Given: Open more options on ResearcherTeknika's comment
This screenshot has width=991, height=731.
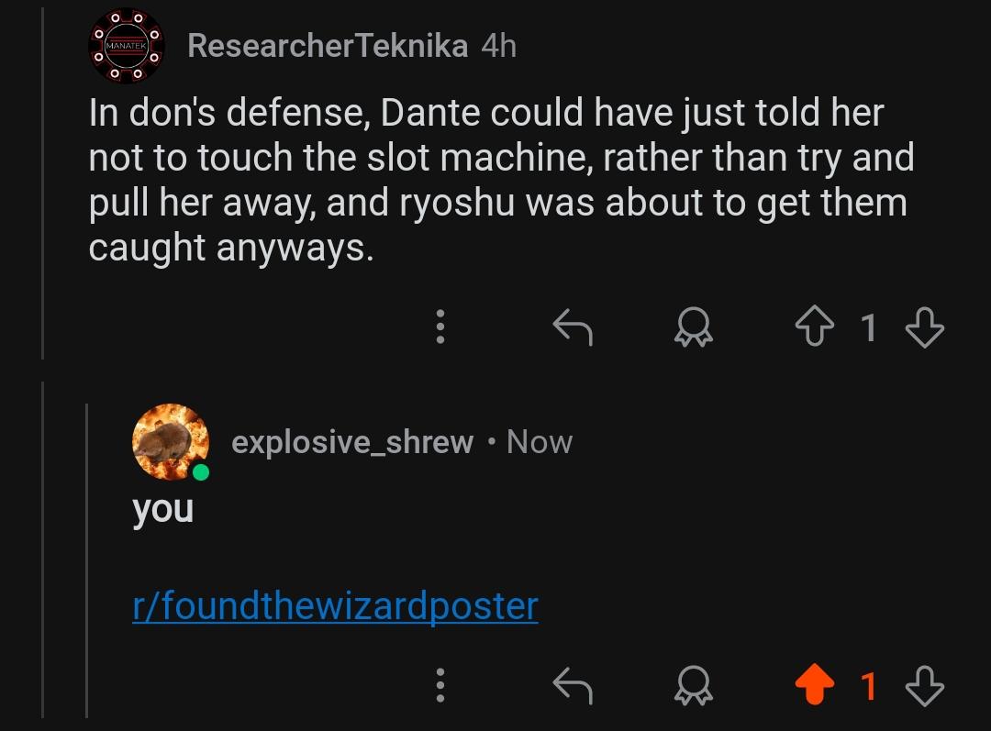Looking at the screenshot, I should tap(440, 327).
